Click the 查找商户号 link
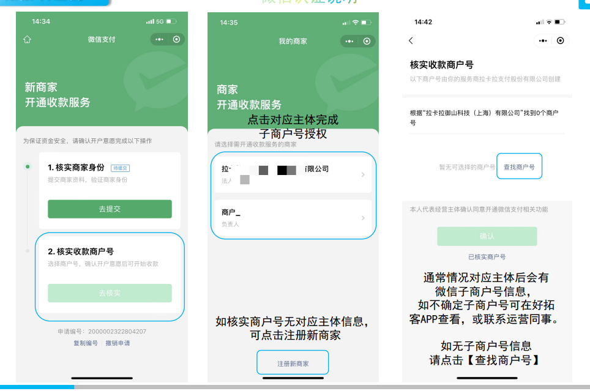Image resolution: width=590 pixels, height=391 pixels. 519,166
